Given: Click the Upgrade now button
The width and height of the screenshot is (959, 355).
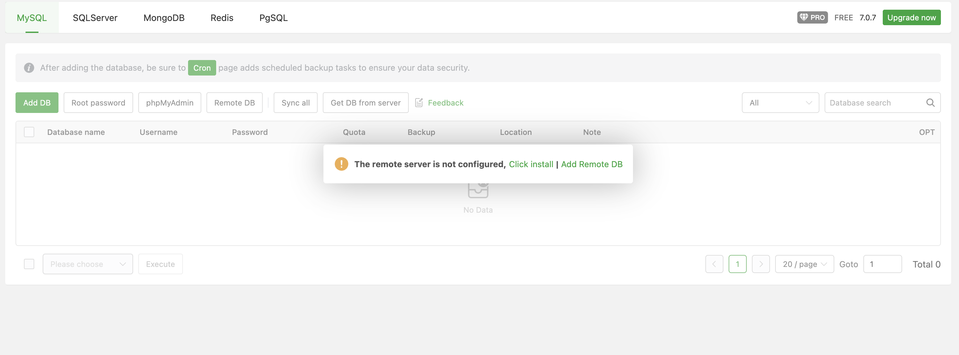Looking at the screenshot, I should [912, 17].
